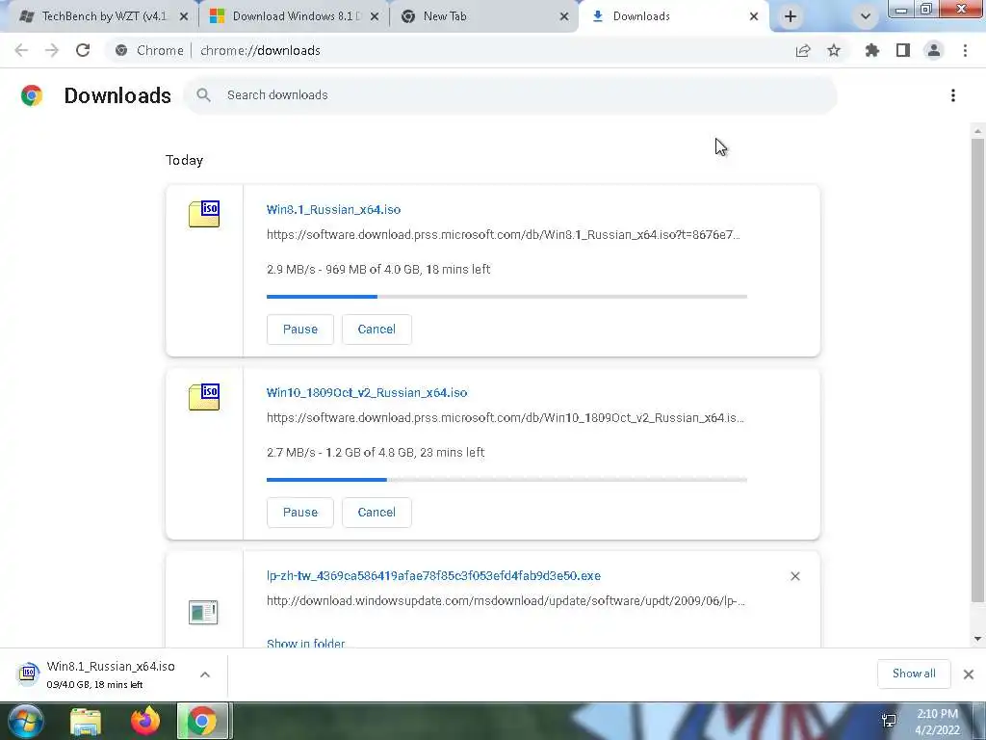
Task: Open the Extensions puzzle icon
Action: tap(872, 50)
